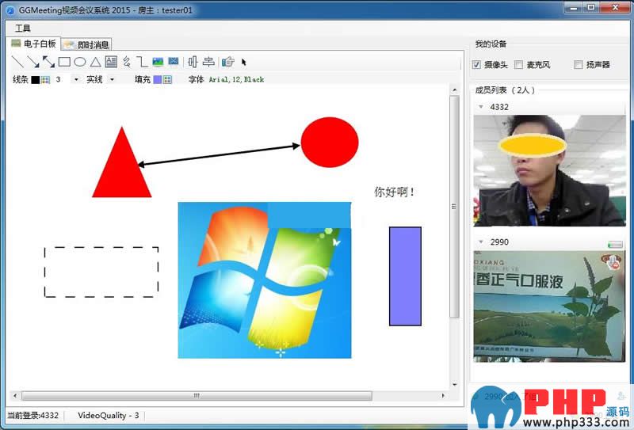The width and height of the screenshot is (634, 430).
Task: Click the horizontal scrollbar left arrow
Action: 15,396
